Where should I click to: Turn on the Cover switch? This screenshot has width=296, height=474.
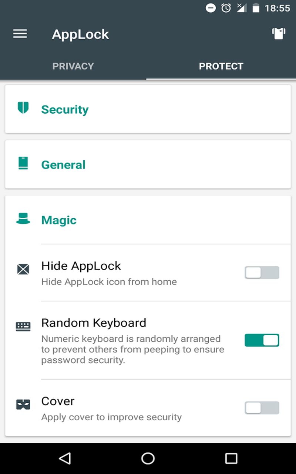tap(262, 408)
